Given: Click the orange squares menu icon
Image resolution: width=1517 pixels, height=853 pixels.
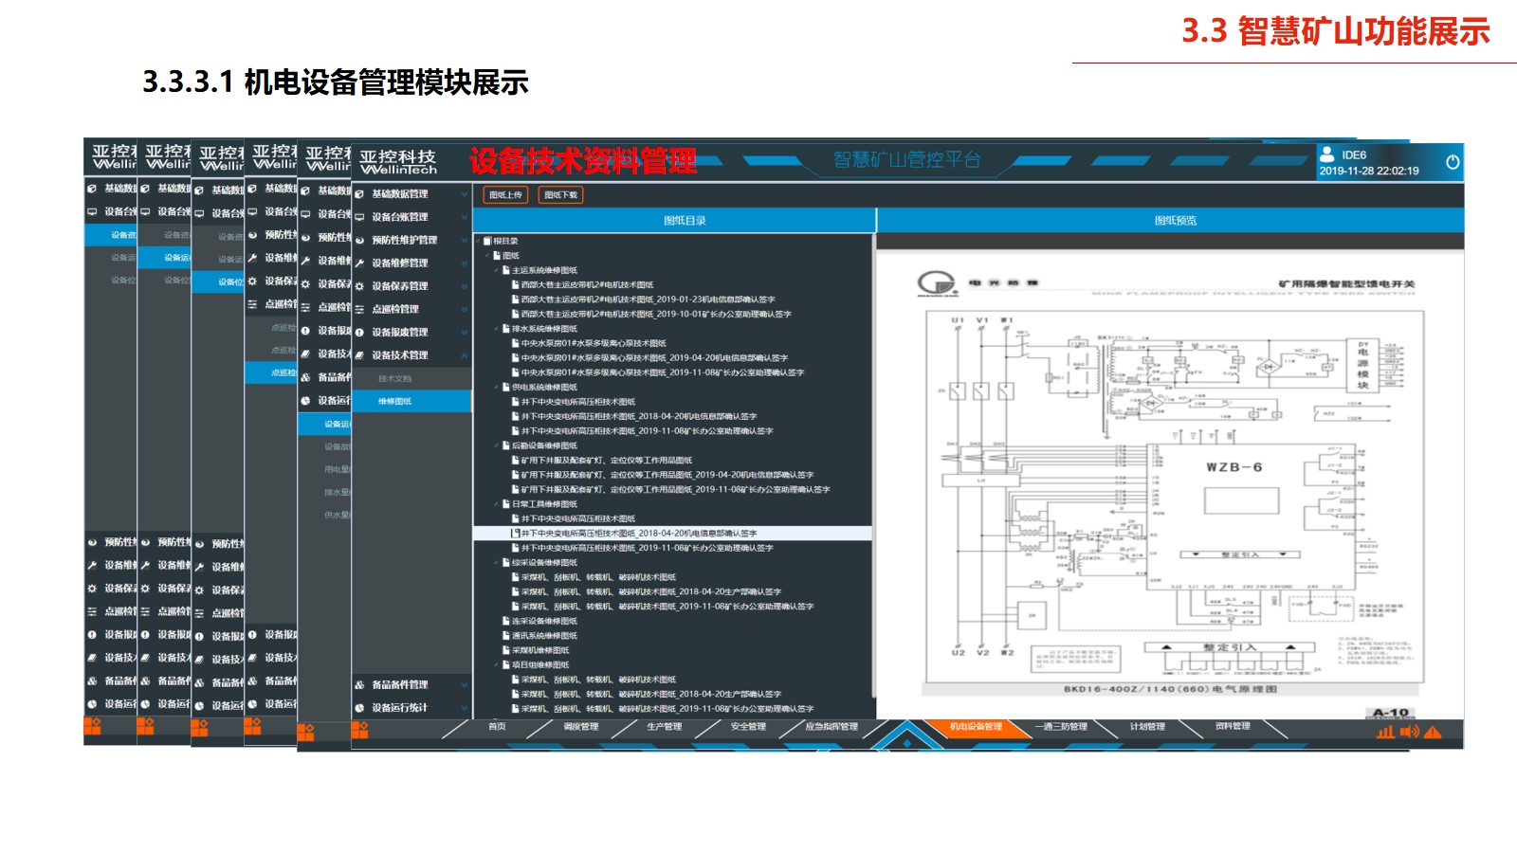Looking at the screenshot, I should click(359, 729).
